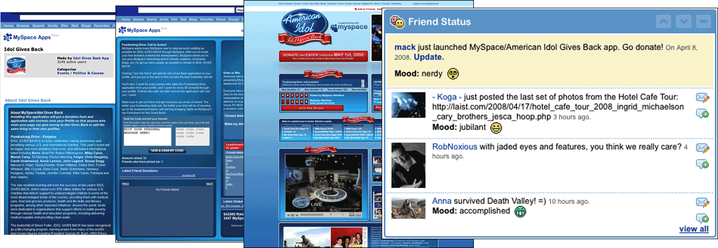Screen dimensions: 718x248
Task: Click the DONATE and ENTER red banner
Action: coord(324,57)
